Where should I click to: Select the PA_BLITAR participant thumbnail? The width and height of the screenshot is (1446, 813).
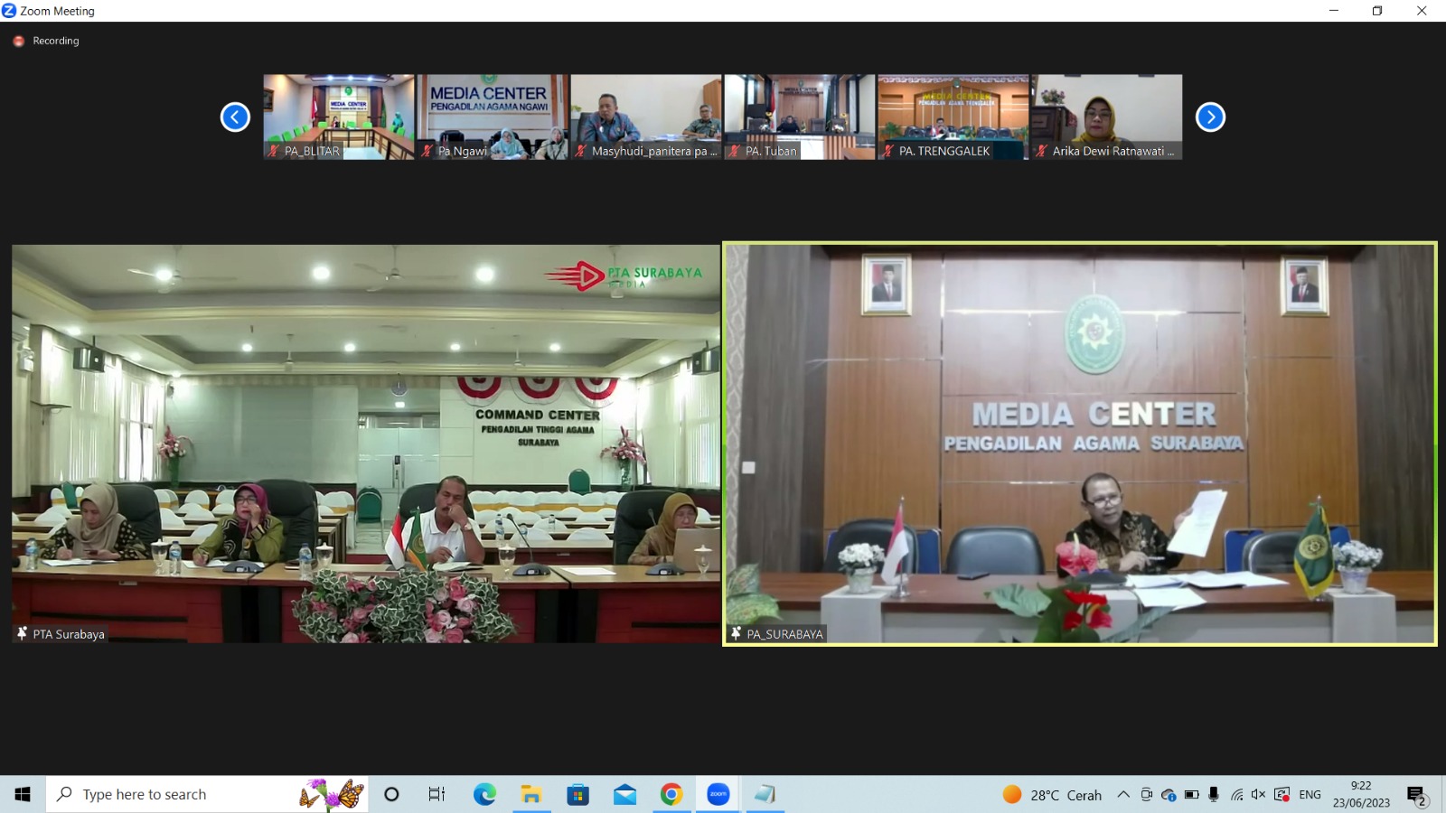point(339,117)
